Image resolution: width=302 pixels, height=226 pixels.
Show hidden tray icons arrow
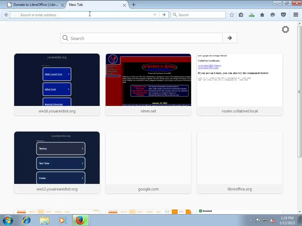pyautogui.click(x=251, y=220)
